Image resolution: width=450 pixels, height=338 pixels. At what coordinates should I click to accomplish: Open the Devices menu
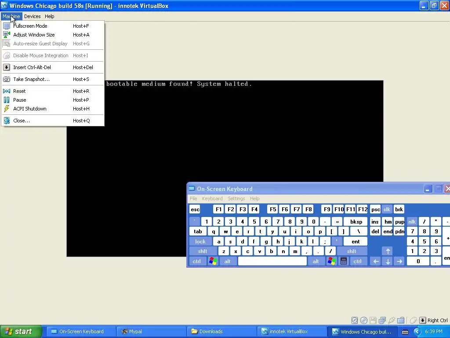click(x=33, y=16)
